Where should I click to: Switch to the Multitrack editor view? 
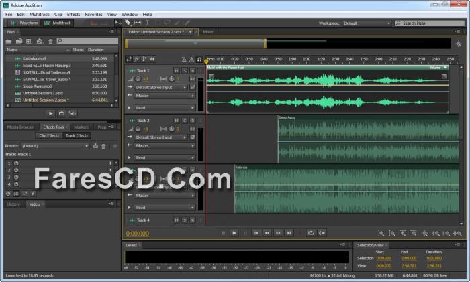click(58, 23)
